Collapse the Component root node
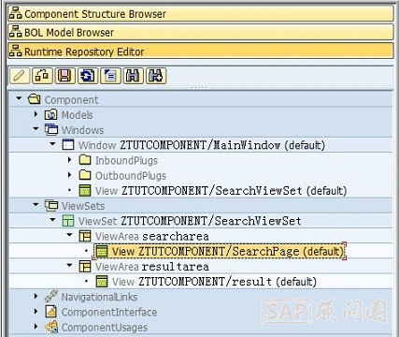399x337 pixels. pyautogui.click(x=19, y=98)
